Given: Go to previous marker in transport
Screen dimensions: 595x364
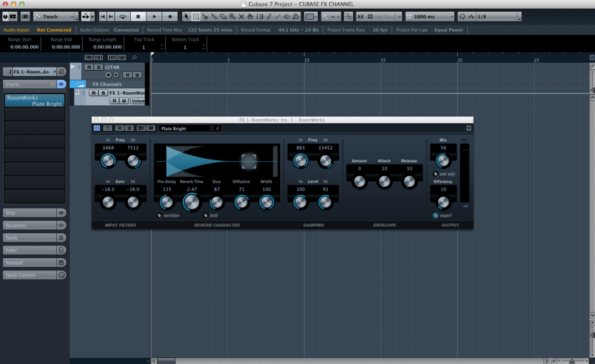Looking at the screenshot, I should 103,17.
